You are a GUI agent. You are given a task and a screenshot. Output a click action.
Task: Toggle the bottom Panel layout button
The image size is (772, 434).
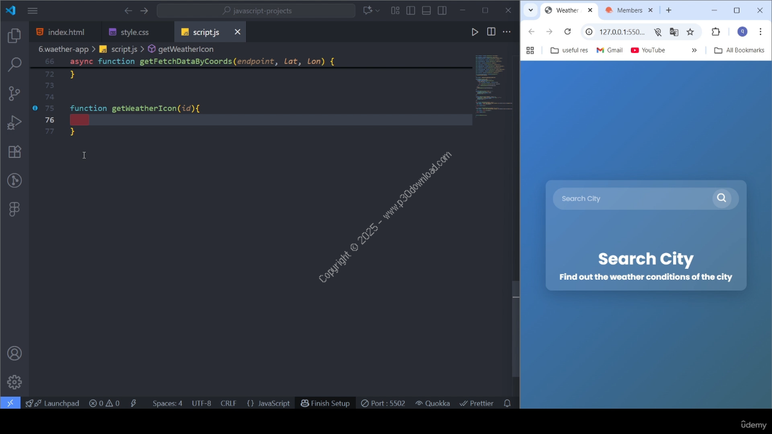[x=426, y=10]
